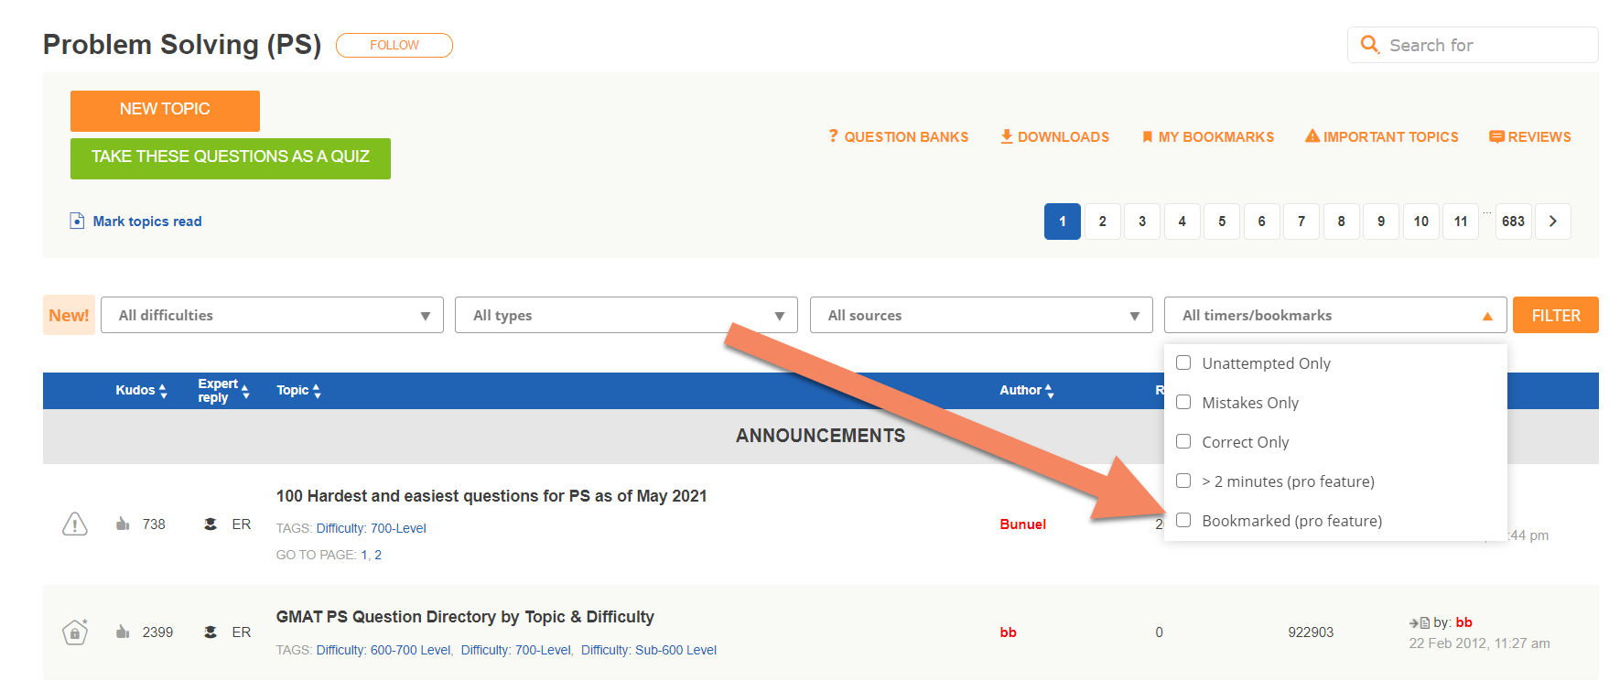Open the Question Banks menu link

(x=898, y=136)
